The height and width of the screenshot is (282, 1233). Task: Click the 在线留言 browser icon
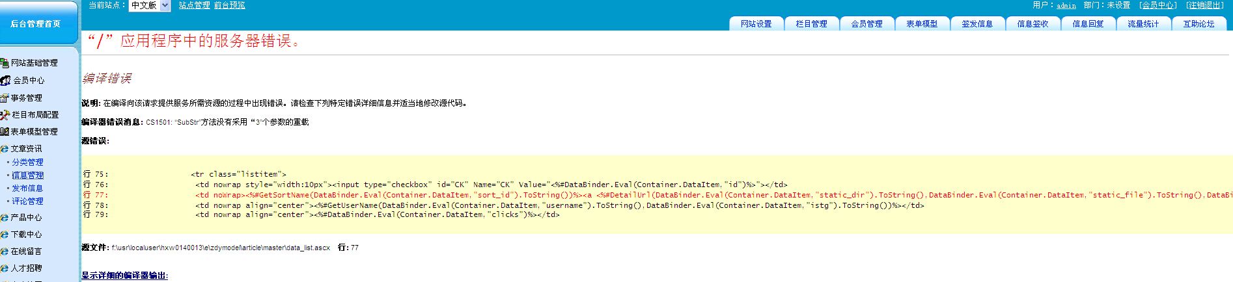(5, 251)
